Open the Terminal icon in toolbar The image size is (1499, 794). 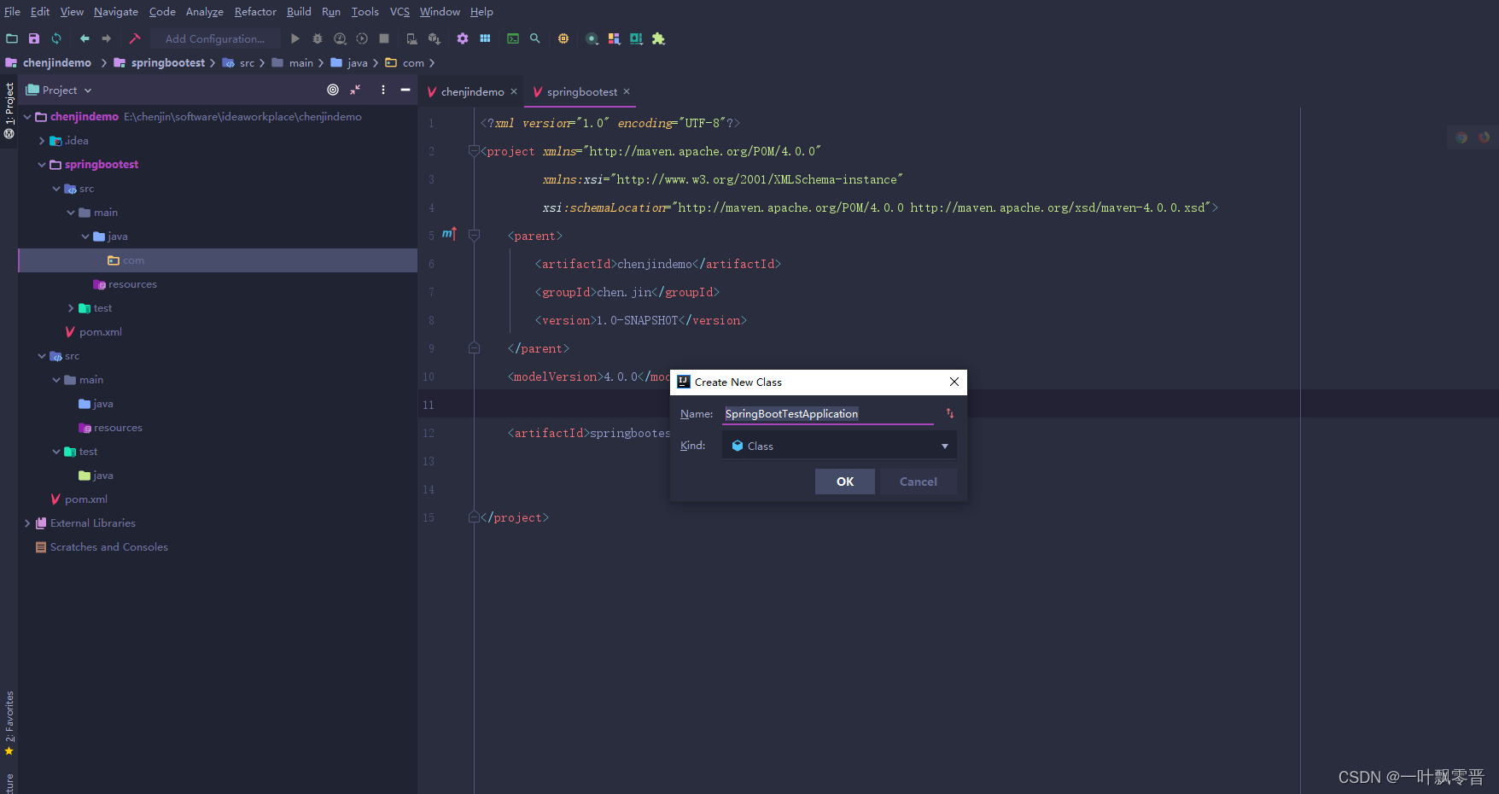point(513,38)
